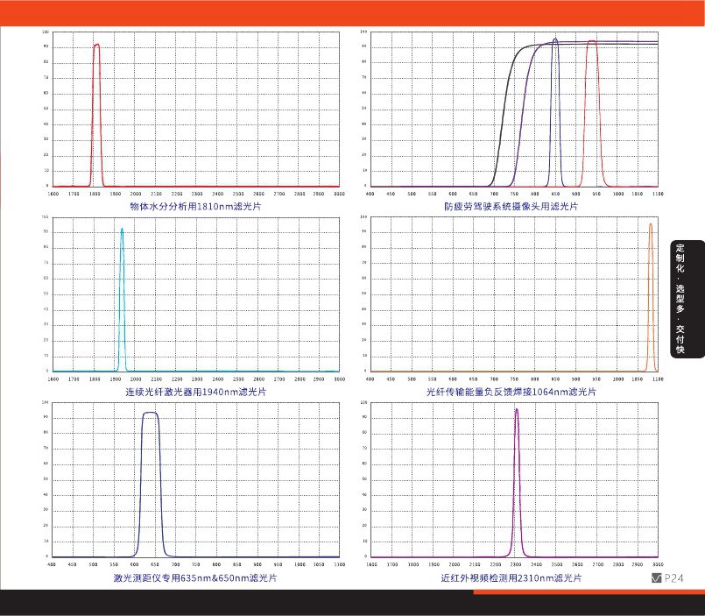Click the P24 page number
The height and width of the screenshot is (616, 705).
click(x=673, y=578)
